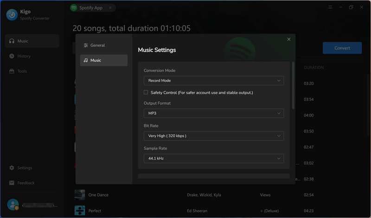Click the General sliders icon

tap(86, 45)
